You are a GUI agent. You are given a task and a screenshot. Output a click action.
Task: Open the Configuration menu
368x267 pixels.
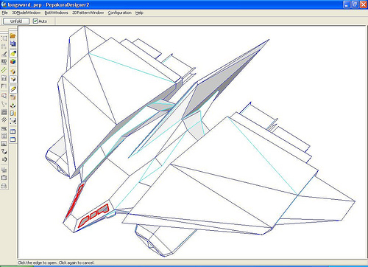point(119,13)
